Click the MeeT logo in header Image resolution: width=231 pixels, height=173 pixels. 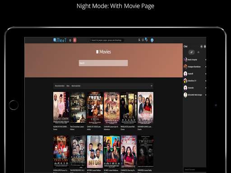tap(60, 40)
